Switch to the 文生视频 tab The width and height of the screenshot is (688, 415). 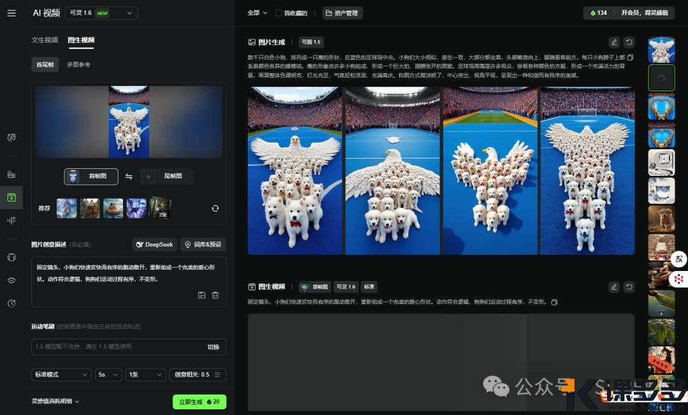pos(45,40)
